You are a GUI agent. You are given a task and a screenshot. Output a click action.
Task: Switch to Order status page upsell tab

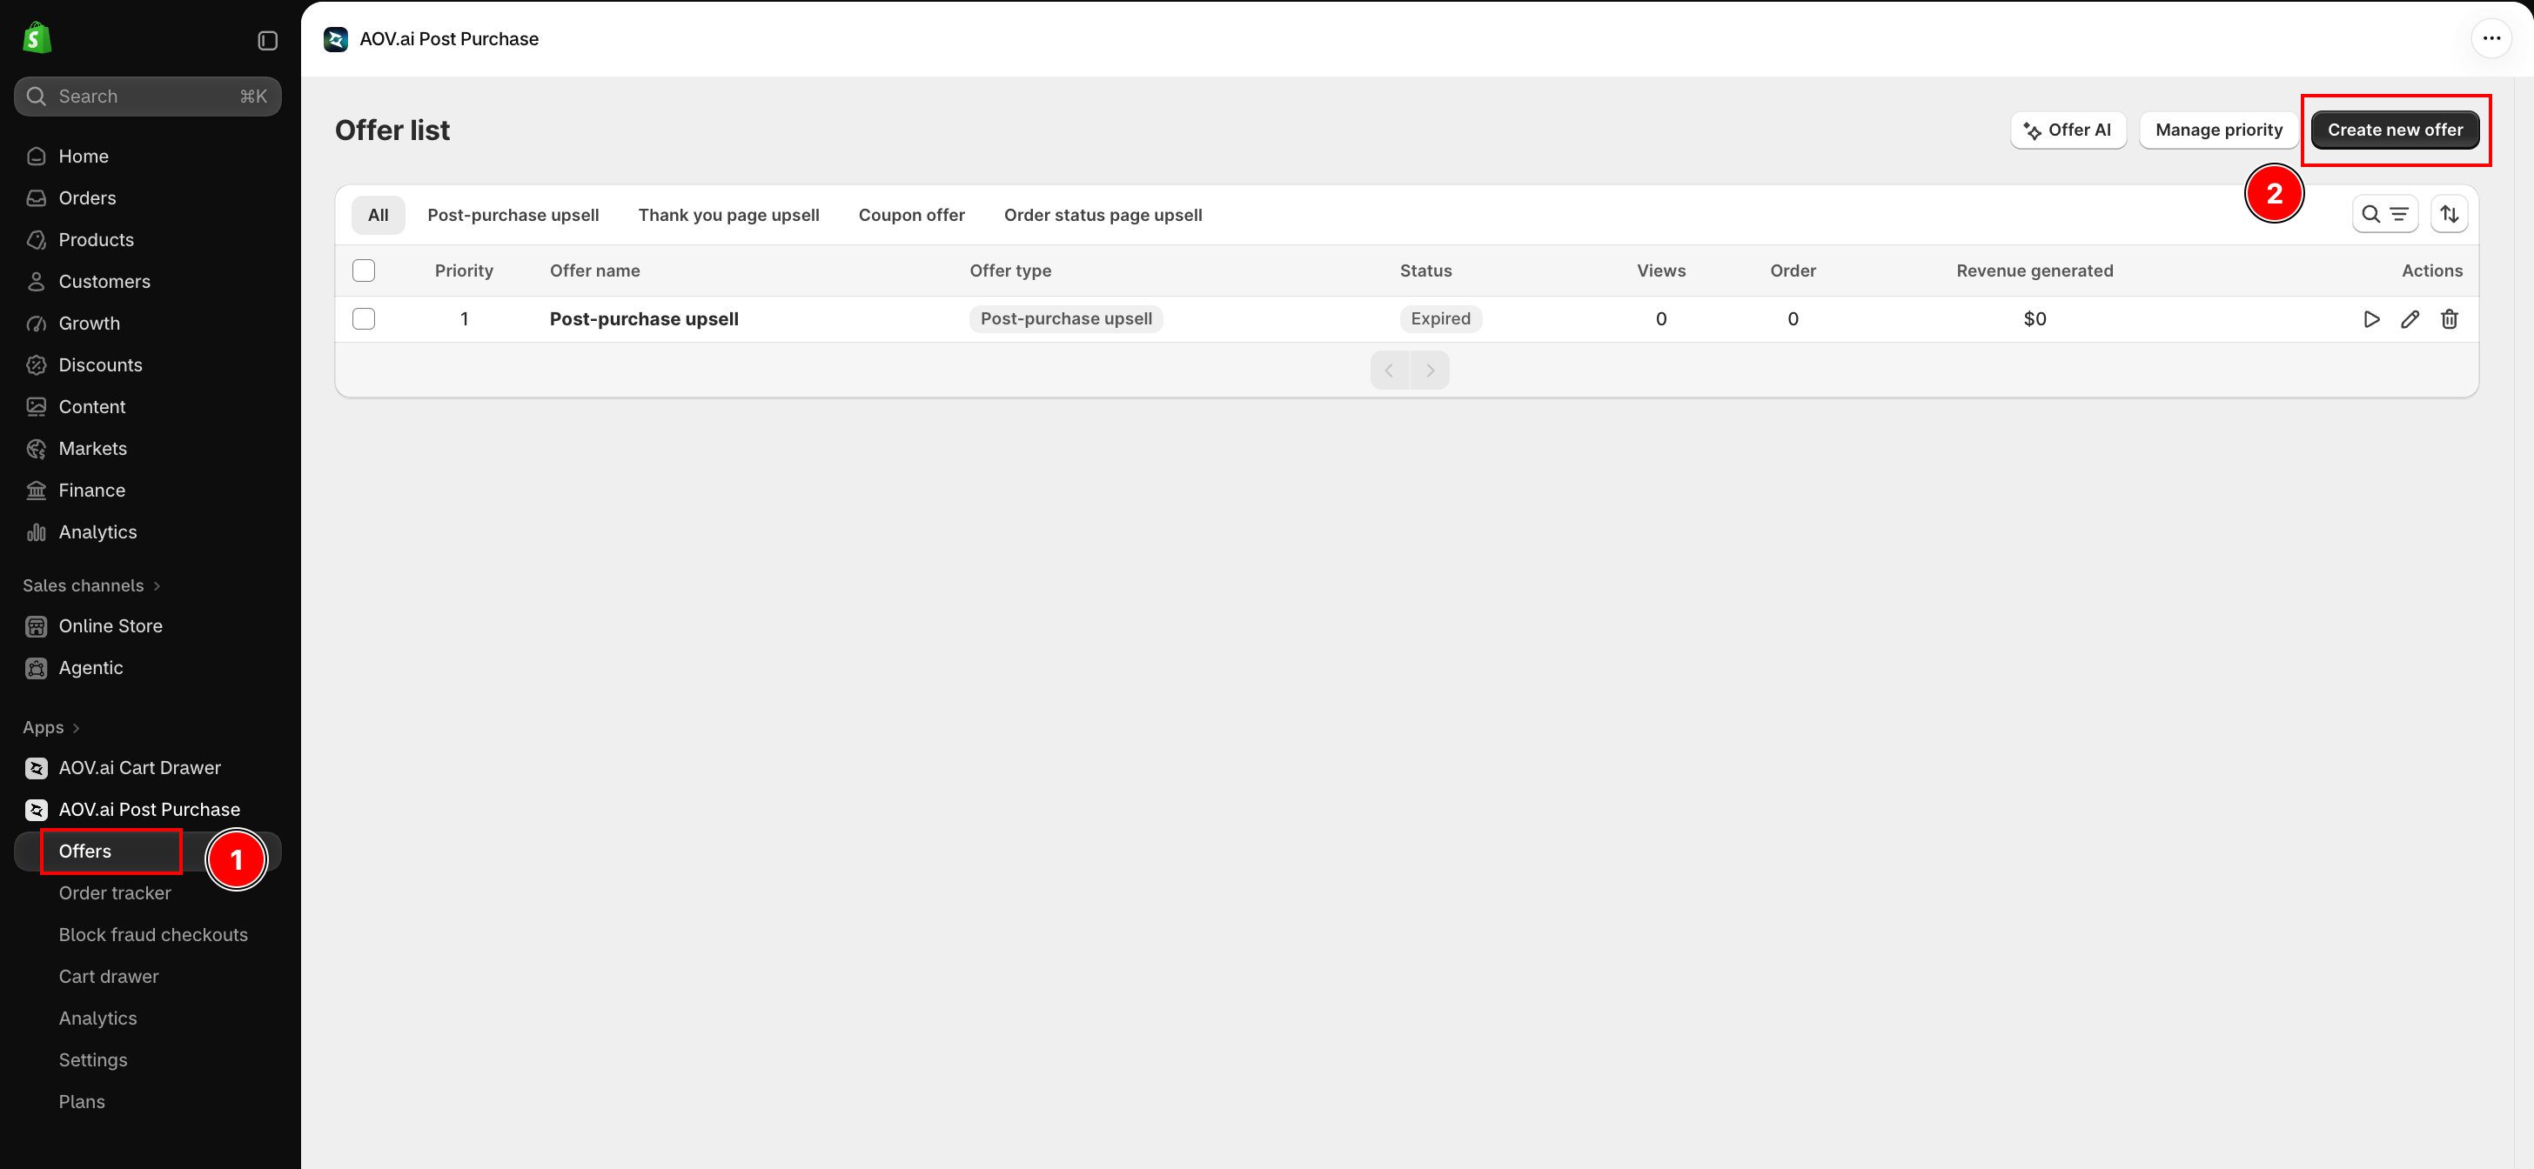tap(1103, 216)
